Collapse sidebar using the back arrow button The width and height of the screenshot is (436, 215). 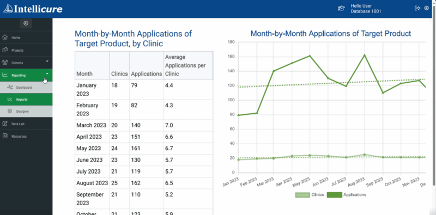(x=26, y=23)
